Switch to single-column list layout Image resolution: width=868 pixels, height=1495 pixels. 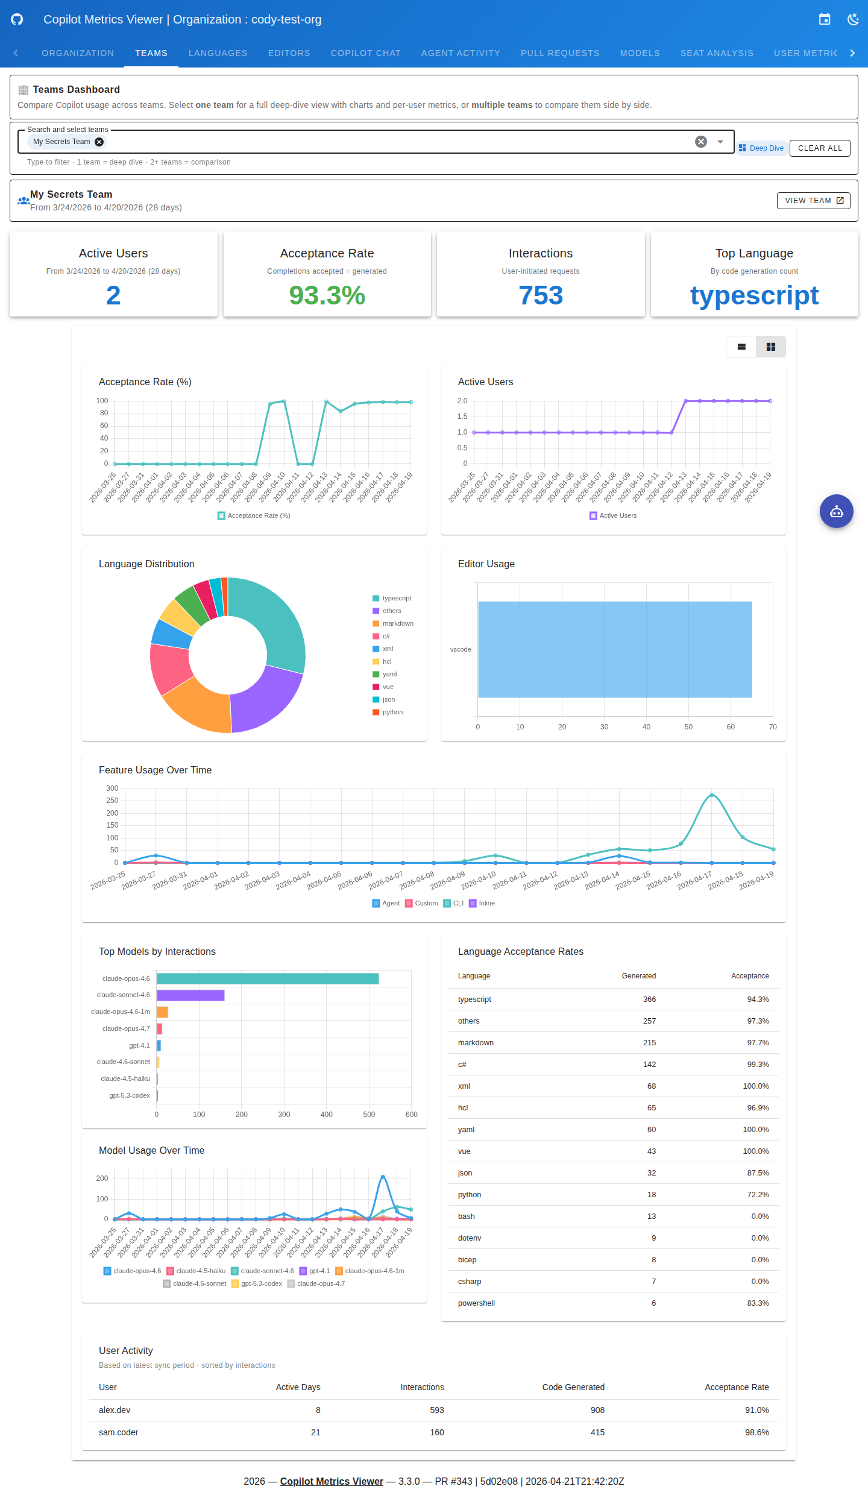(741, 347)
